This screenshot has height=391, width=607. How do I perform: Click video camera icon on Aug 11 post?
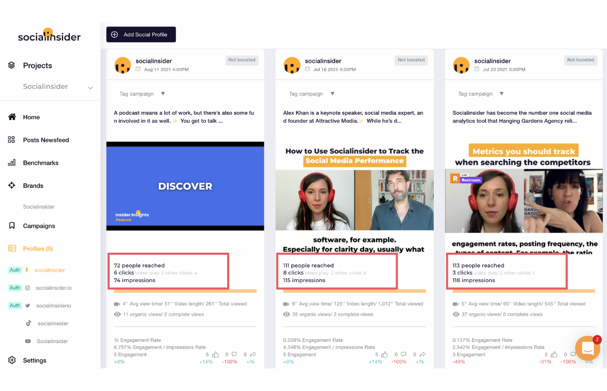tap(117, 304)
